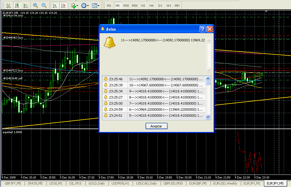
Task: Click the alert message text 11--->14092.17
Action: 163,40
